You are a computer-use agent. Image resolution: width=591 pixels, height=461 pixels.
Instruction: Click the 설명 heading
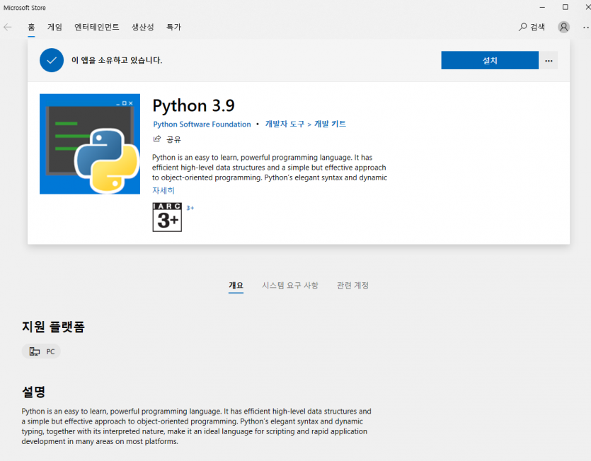pos(33,392)
